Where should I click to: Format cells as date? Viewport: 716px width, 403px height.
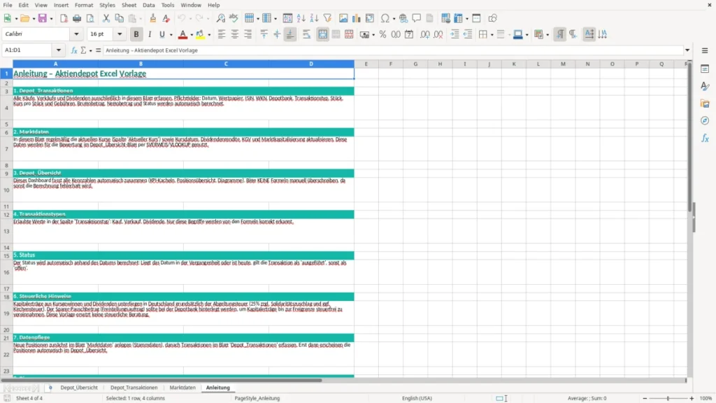(x=409, y=34)
